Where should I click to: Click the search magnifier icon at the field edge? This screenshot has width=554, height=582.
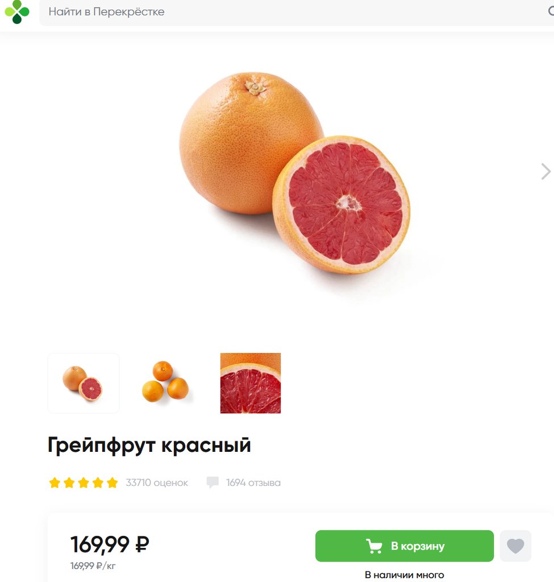pyautogui.click(x=551, y=11)
